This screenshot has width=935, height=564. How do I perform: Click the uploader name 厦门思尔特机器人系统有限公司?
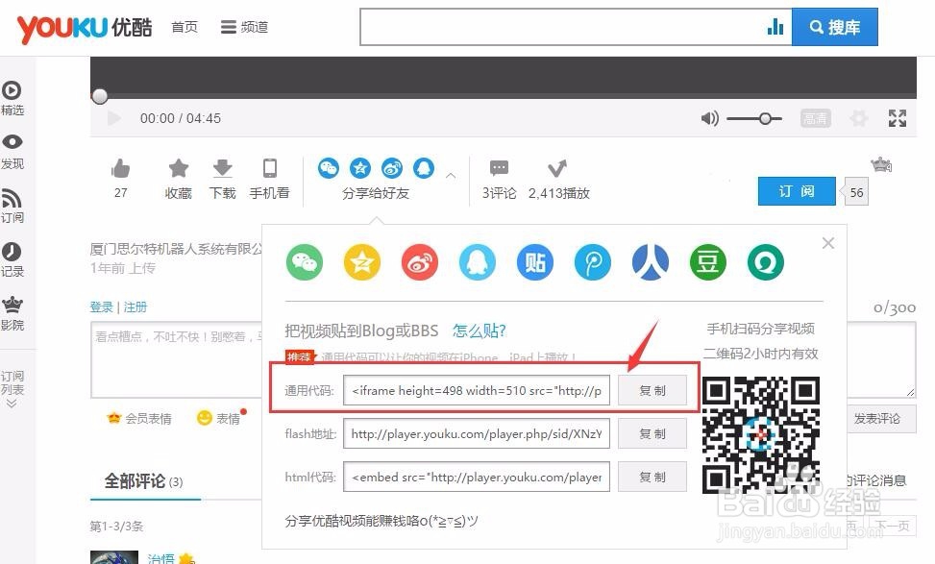[177, 249]
